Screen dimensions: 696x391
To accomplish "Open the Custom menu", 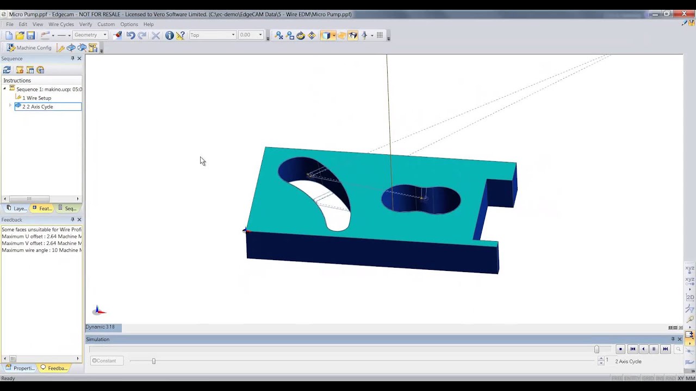I will click(x=106, y=24).
